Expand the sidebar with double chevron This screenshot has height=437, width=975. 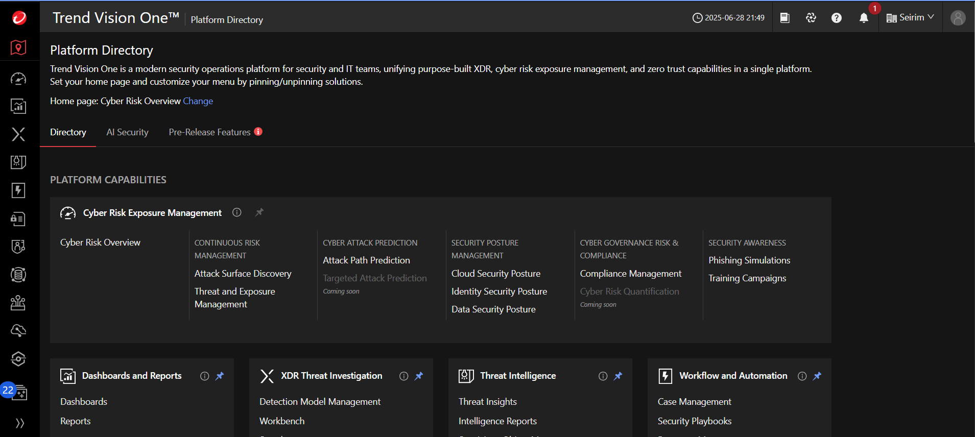pos(20,423)
